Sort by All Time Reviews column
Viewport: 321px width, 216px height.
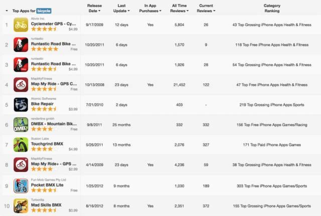pos(179,8)
